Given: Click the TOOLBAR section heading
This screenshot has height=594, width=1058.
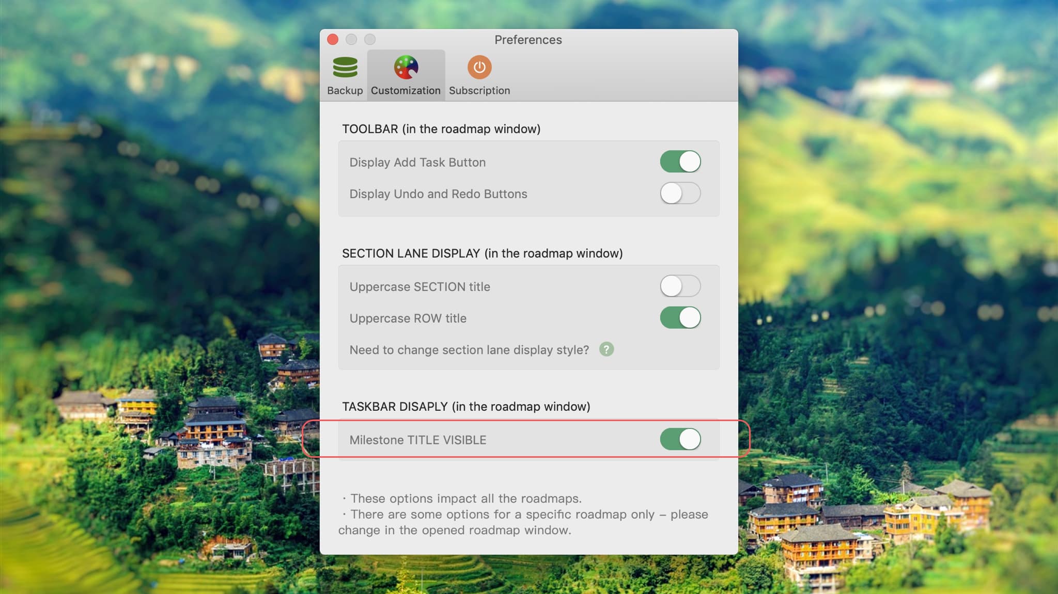Looking at the screenshot, I should coord(441,129).
